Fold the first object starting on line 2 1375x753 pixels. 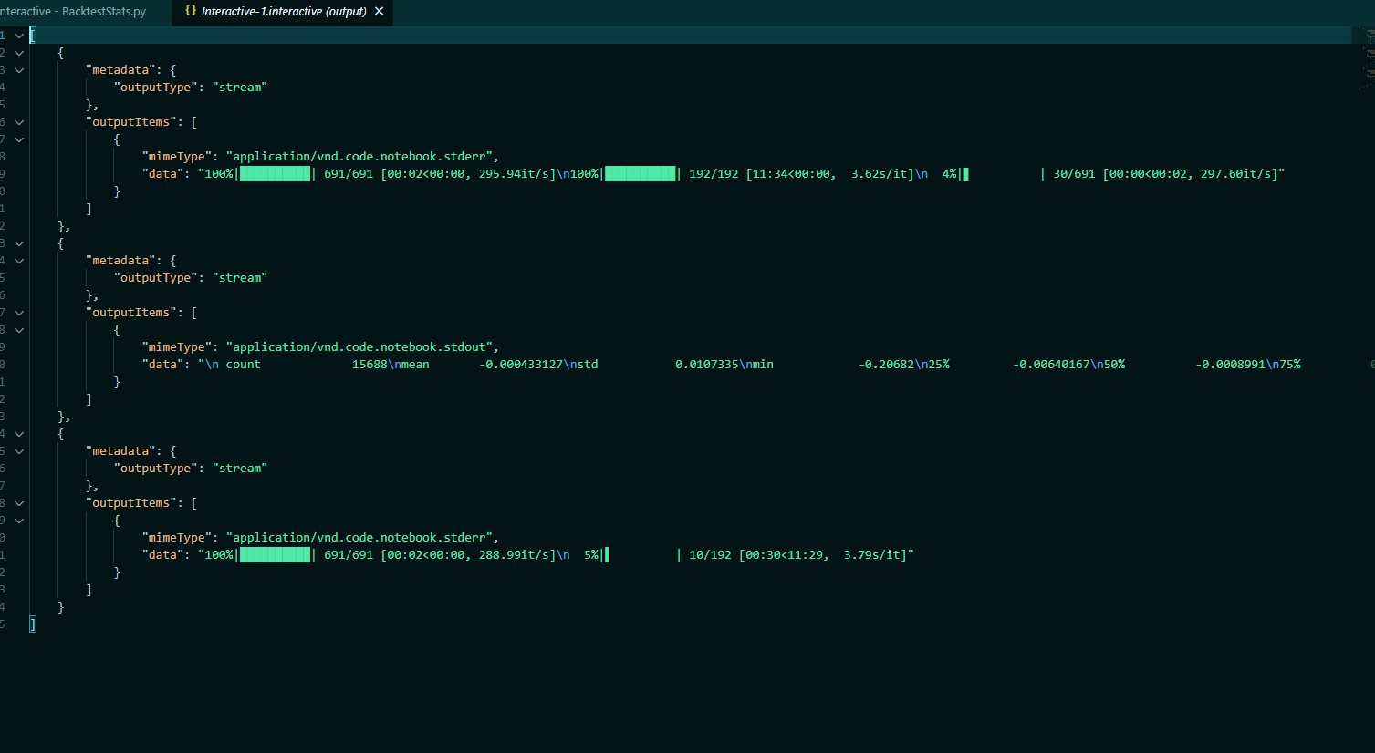pos(18,52)
